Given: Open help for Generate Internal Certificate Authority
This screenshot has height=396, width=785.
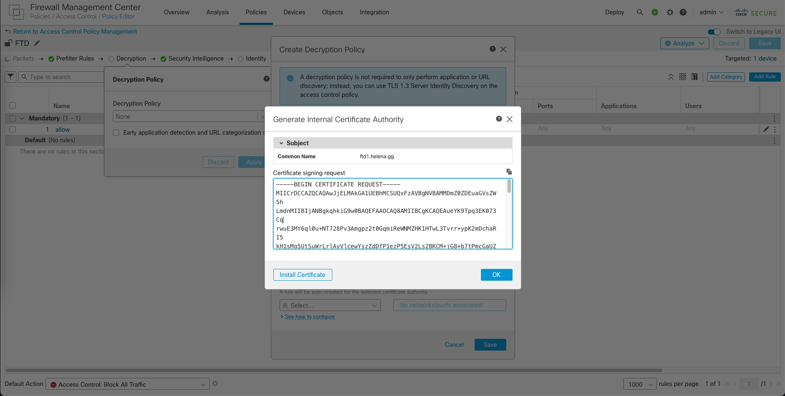Looking at the screenshot, I should [499, 119].
